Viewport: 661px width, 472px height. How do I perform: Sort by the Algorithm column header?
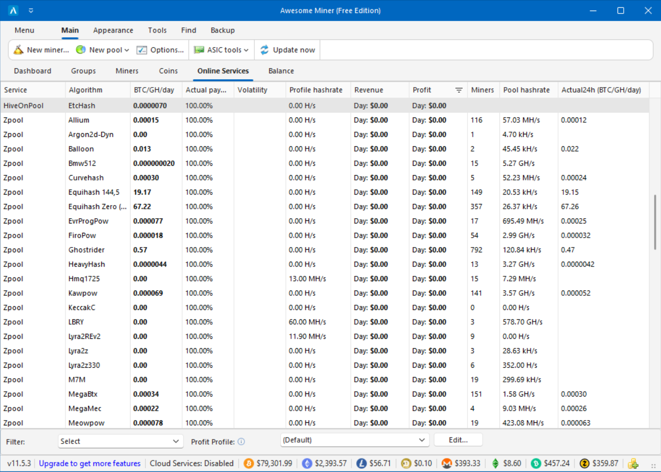click(98, 90)
